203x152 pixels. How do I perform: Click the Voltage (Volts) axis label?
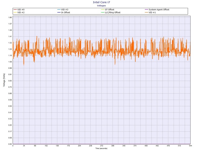click(4, 80)
